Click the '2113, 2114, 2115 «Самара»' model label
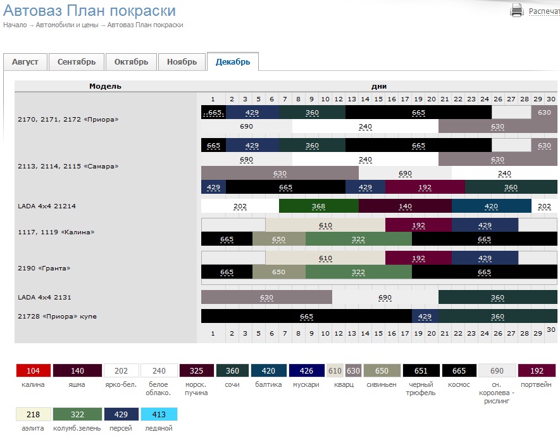 tap(68, 166)
